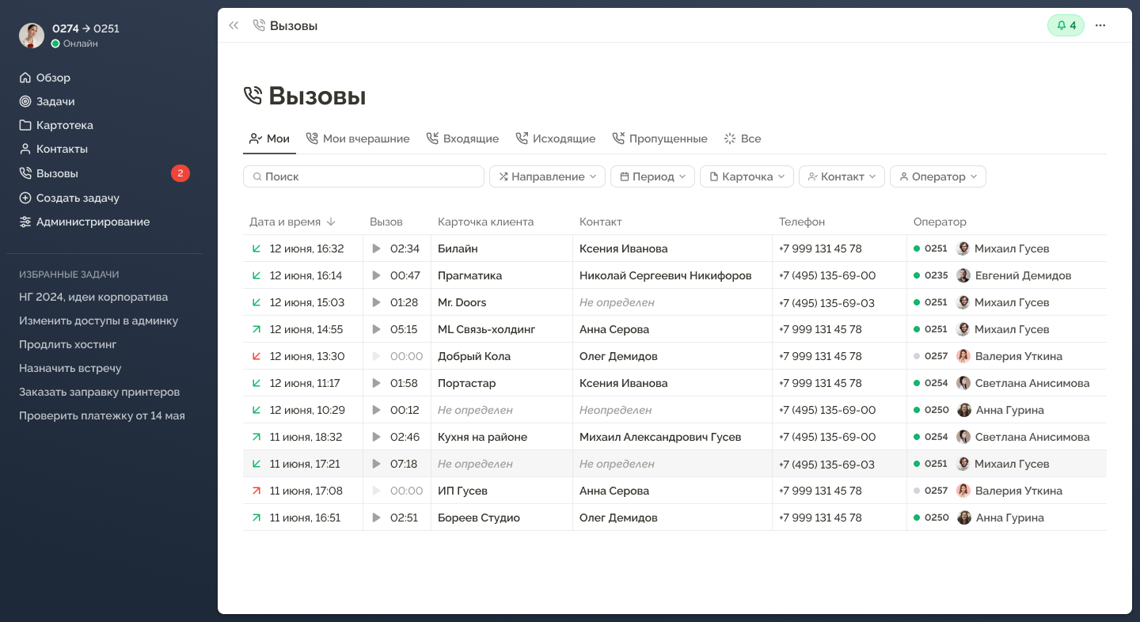1140x622 pixels.
Task: Open the three-dots more options menu
Action: tap(1100, 25)
